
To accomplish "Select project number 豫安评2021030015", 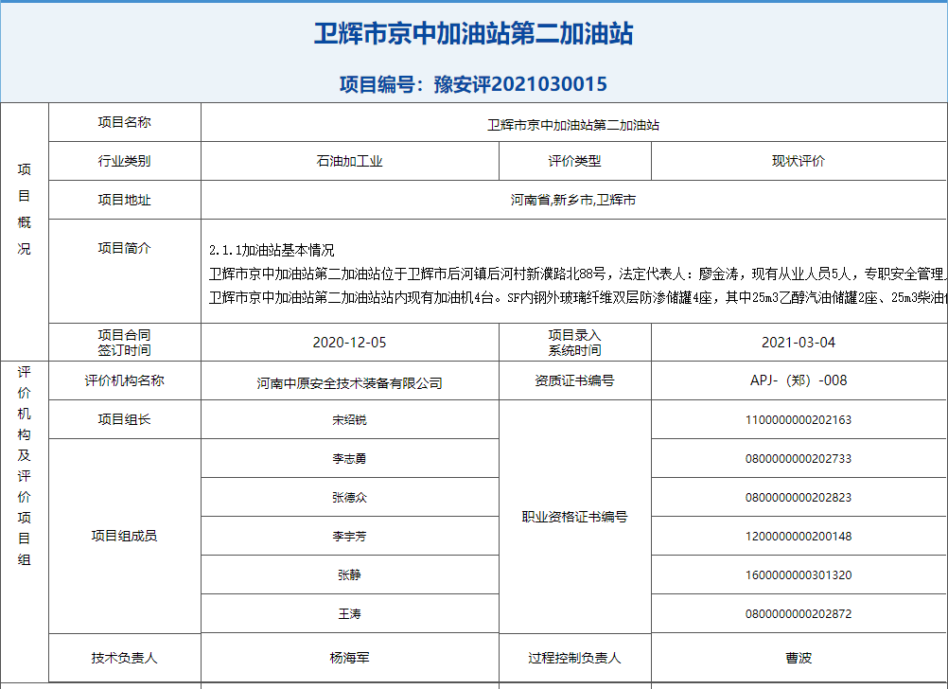I will click(520, 84).
